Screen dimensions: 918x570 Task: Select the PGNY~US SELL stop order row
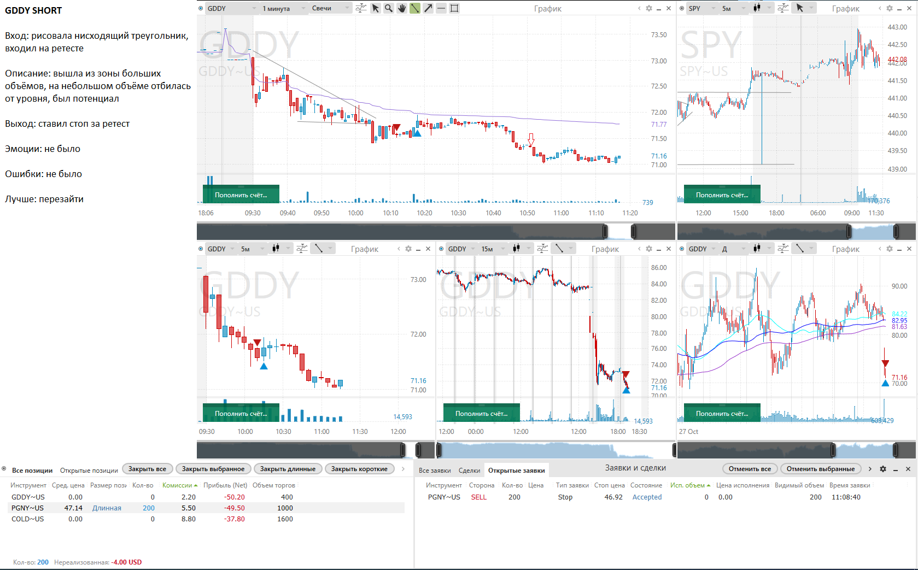point(665,497)
